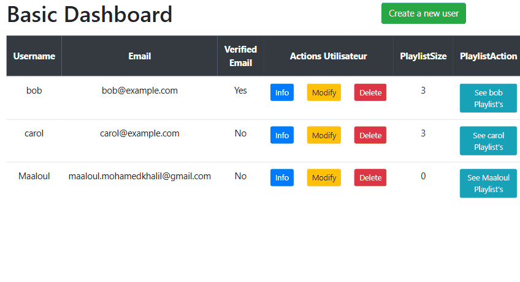The image size is (520, 282).
Task: Select the Email column header
Action: 140,56
